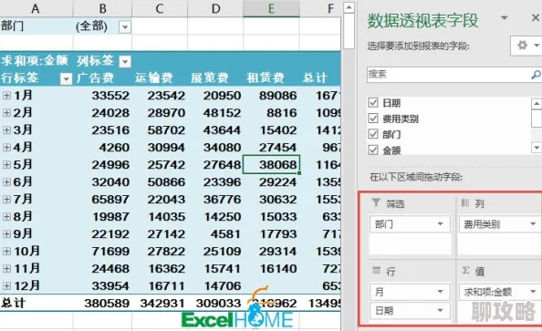Click the 行 area rows icon
The height and width of the screenshot is (331, 542).
click(377, 270)
